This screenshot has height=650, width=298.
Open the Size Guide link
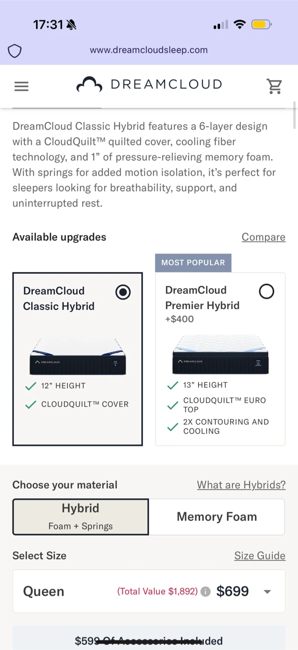click(259, 556)
